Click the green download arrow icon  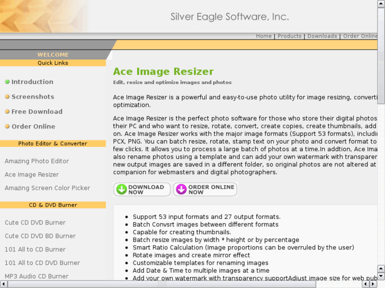(x=122, y=189)
